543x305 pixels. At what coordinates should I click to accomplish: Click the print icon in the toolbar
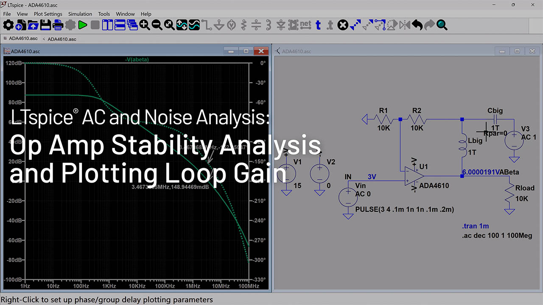(58, 25)
